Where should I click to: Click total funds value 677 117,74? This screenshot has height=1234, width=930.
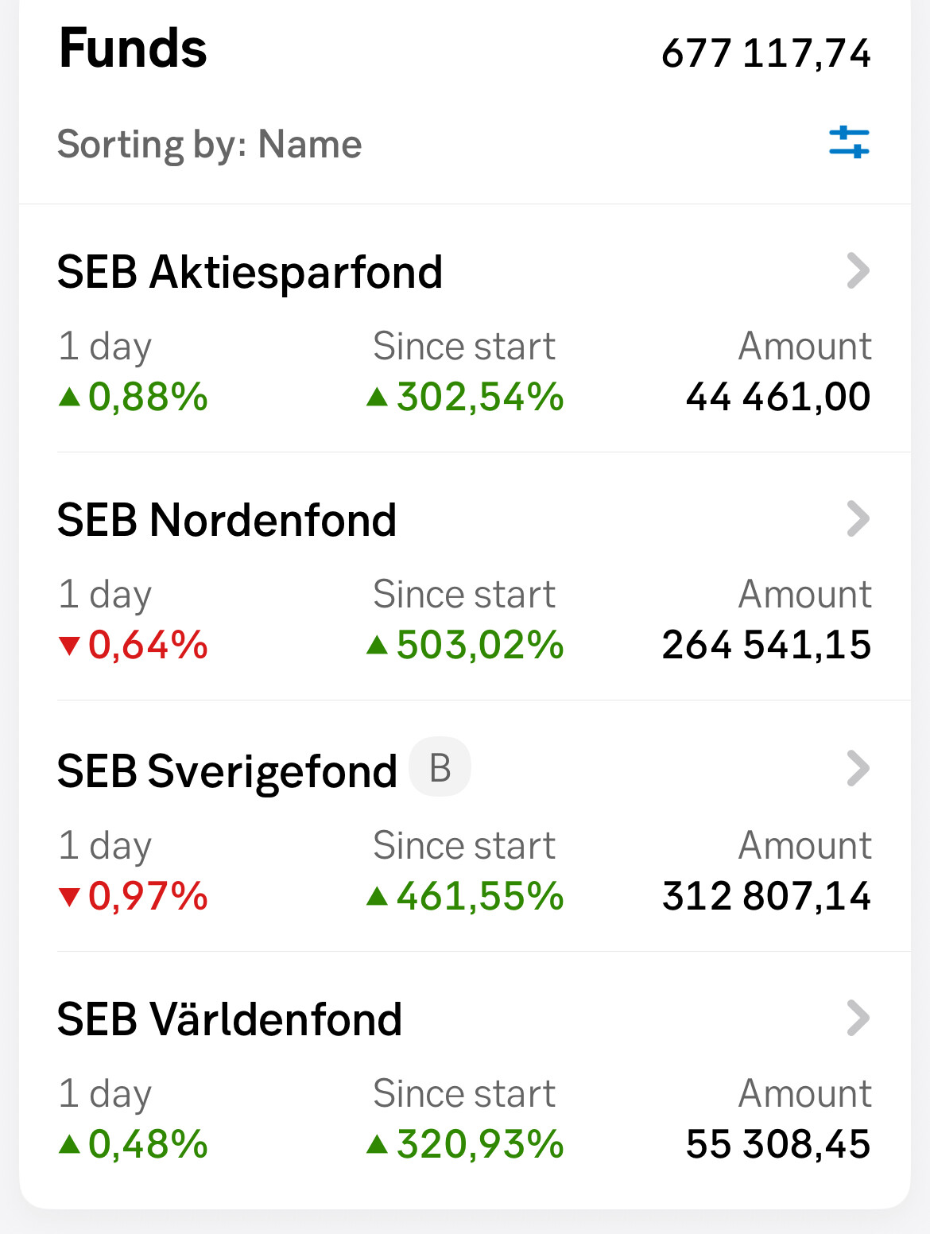click(x=766, y=54)
